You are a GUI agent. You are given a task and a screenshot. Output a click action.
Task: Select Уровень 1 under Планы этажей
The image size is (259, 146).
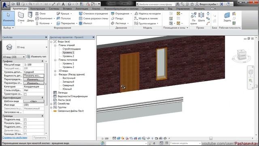[68, 53]
